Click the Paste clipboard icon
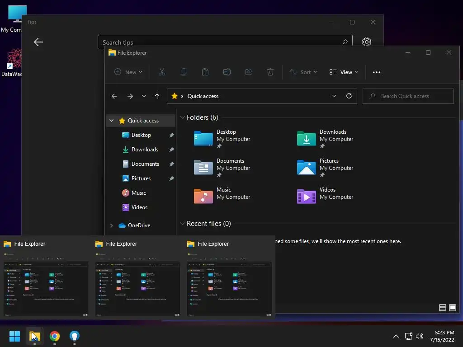This screenshot has width=463, height=347. coord(205,72)
